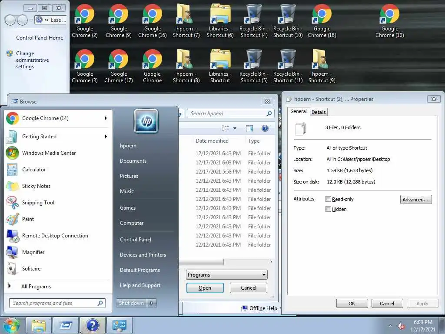The image size is (445, 334).
Task: Open Google Chrome (16) desktop icon
Action: (x=153, y=21)
